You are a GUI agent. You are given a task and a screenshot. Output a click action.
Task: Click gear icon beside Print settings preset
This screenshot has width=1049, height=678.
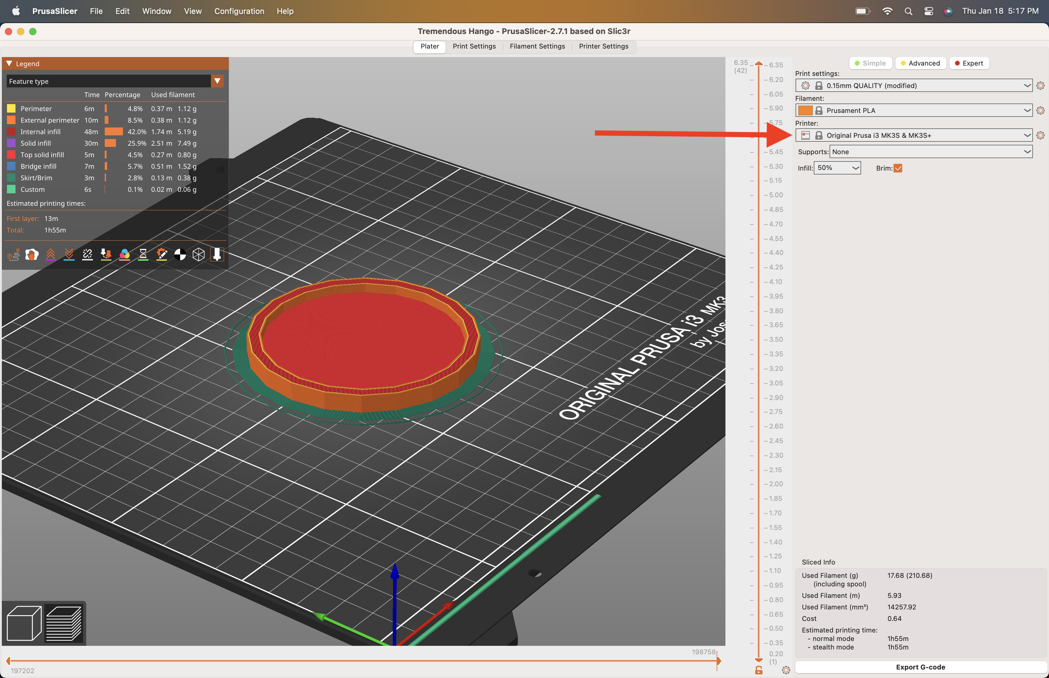tap(1040, 85)
